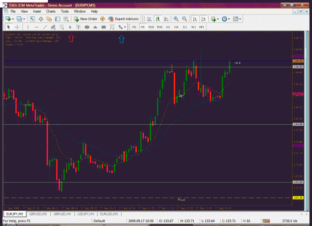Draw a rectangle shape
This screenshot has width=312, height=226.
104,27
